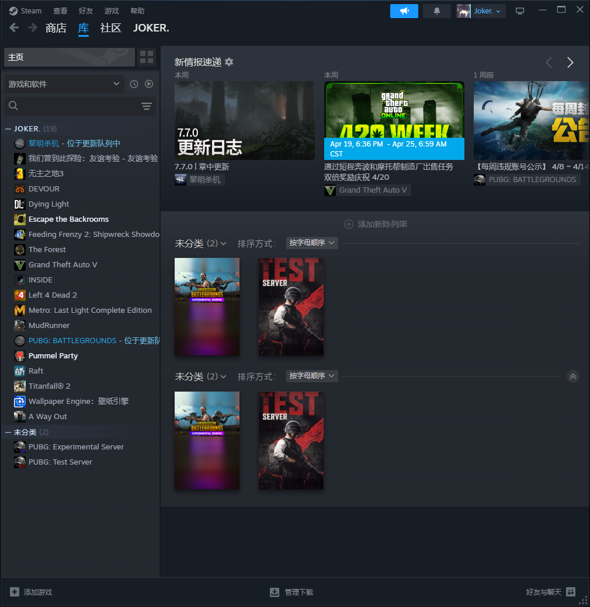Click 好友与聊天 label
The height and width of the screenshot is (607, 590).
pyautogui.click(x=543, y=592)
